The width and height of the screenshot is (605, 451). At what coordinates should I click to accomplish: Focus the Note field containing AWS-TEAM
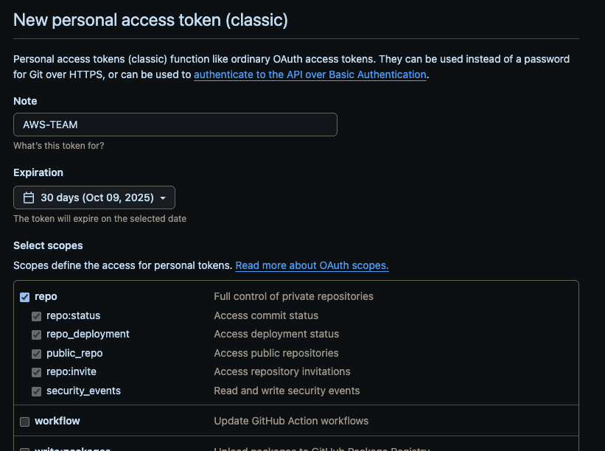click(175, 125)
